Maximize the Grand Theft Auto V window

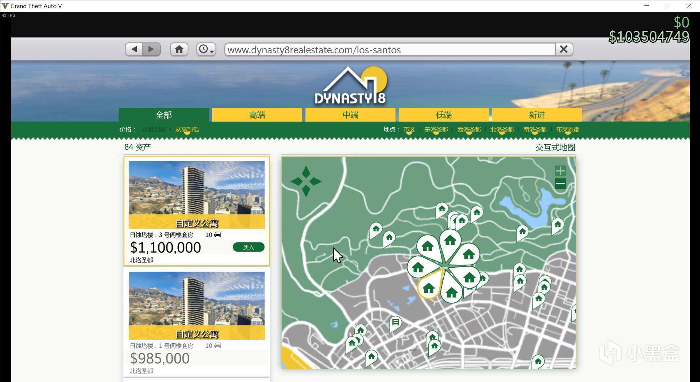pyautogui.click(x=668, y=6)
